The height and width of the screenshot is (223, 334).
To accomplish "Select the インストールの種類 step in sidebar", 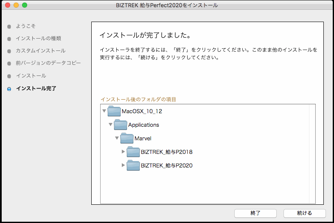I will [x=38, y=39].
